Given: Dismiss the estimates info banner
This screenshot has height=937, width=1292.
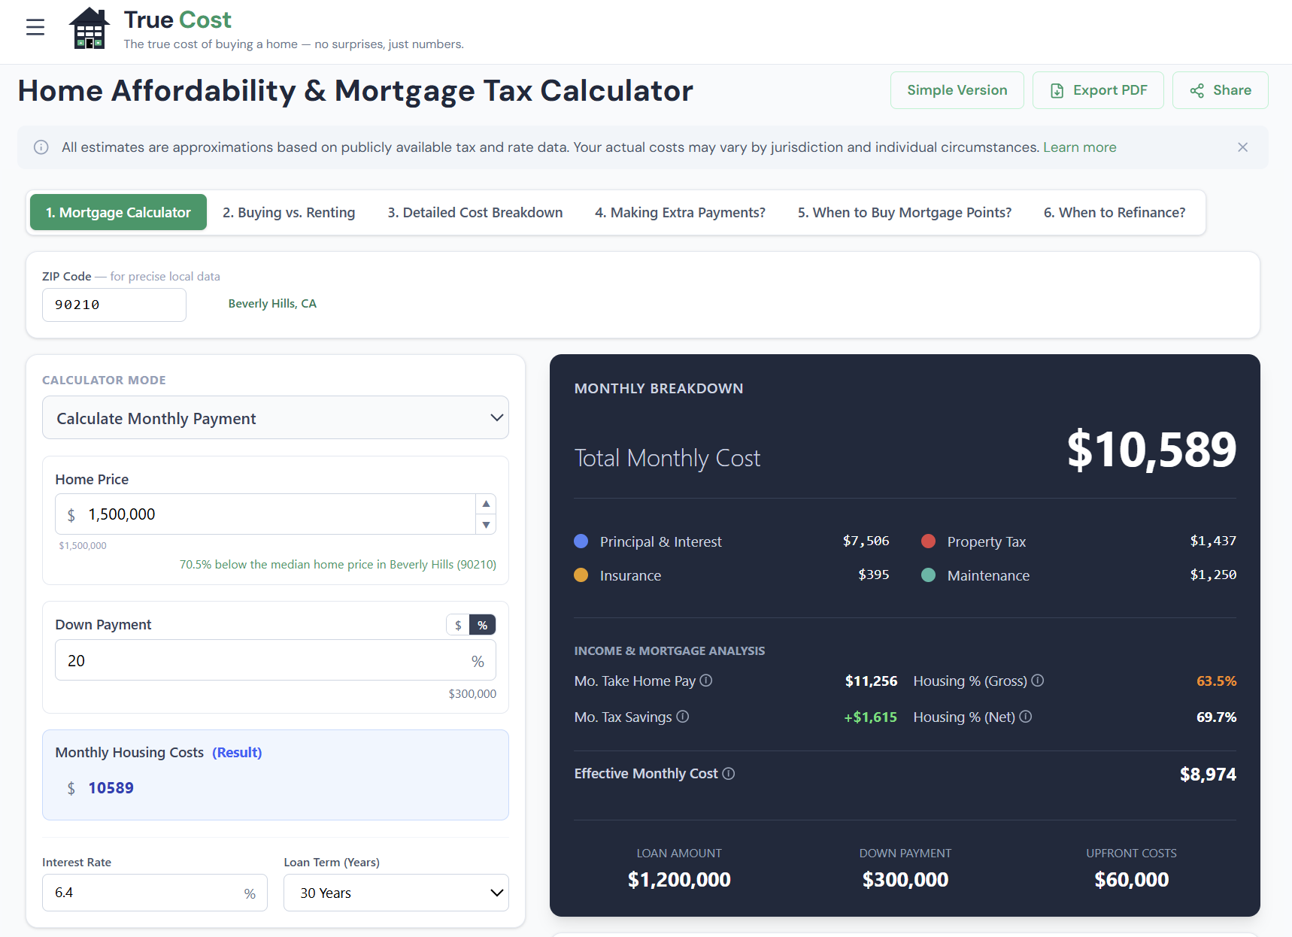Looking at the screenshot, I should coord(1242,147).
